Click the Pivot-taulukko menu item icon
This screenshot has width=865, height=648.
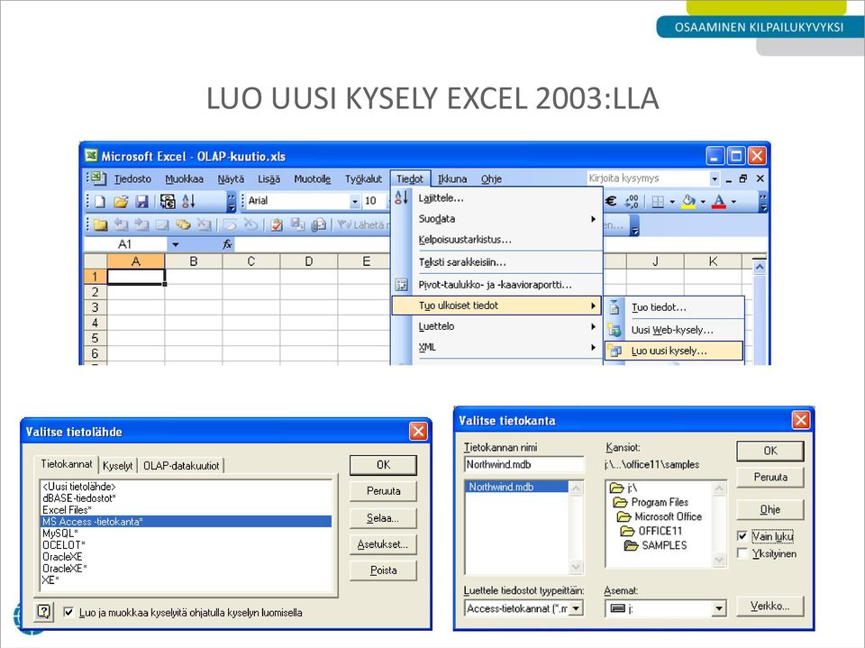click(x=402, y=285)
